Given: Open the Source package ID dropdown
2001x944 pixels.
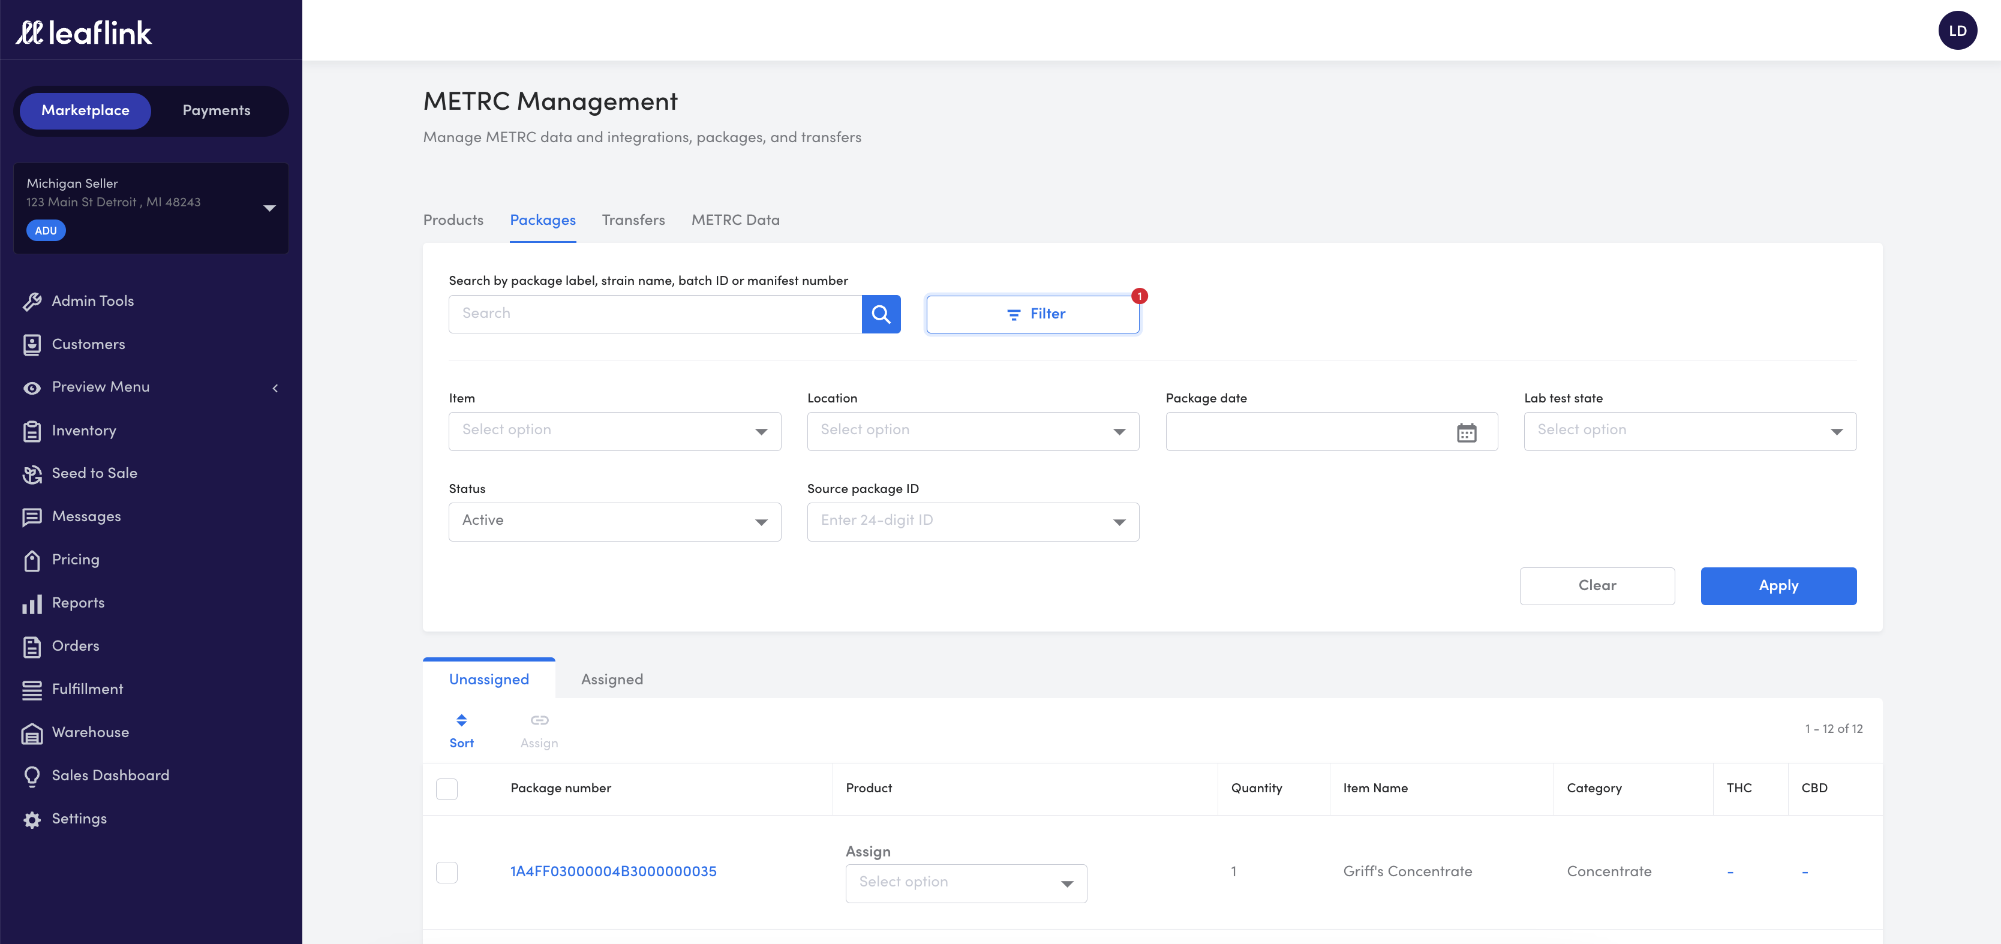Looking at the screenshot, I should click(972, 522).
